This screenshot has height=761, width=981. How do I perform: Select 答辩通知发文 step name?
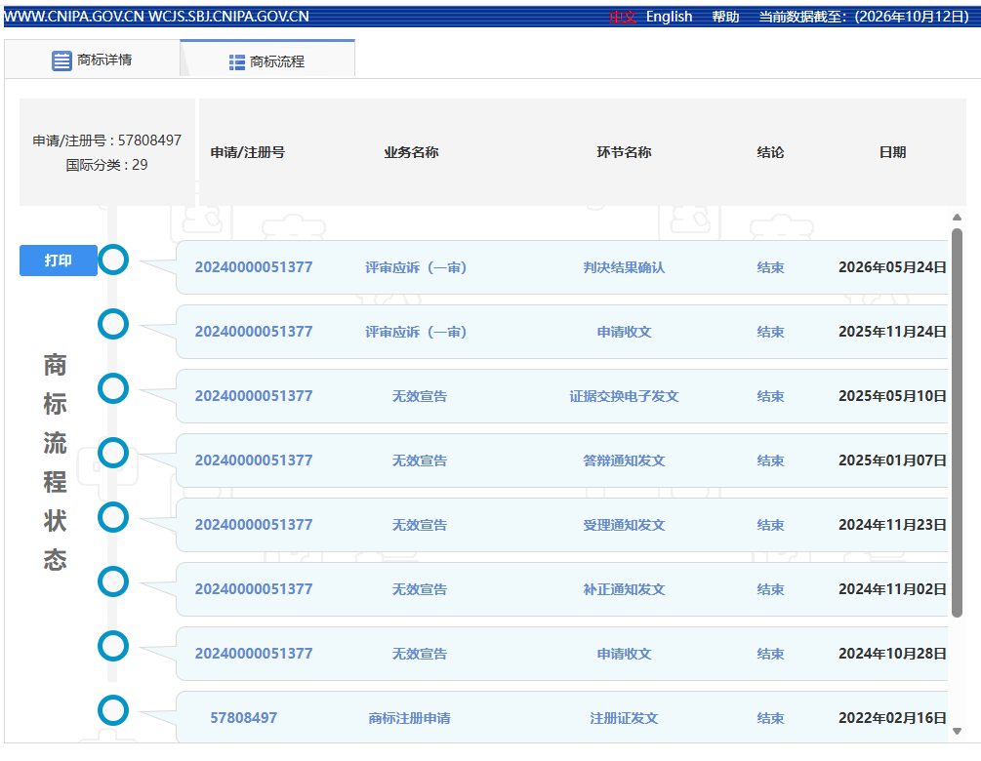pyautogui.click(x=624, y=461)
